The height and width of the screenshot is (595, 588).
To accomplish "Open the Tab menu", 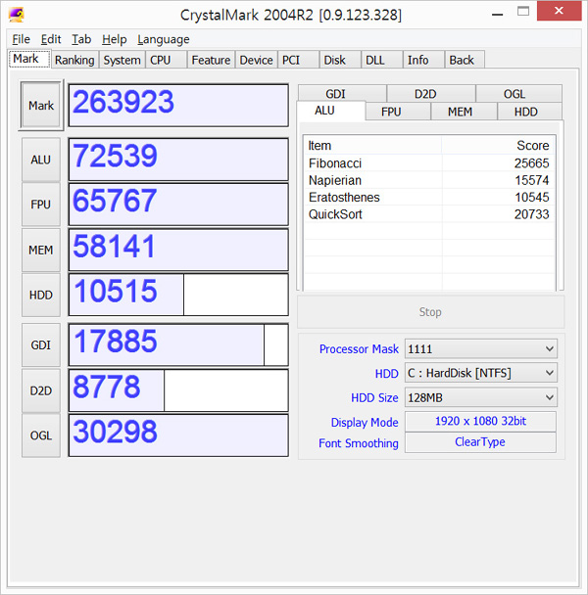I will (x=81, y=39).
